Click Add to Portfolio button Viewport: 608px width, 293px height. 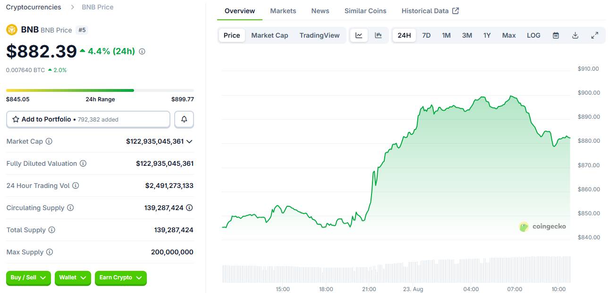coord(88,119)
